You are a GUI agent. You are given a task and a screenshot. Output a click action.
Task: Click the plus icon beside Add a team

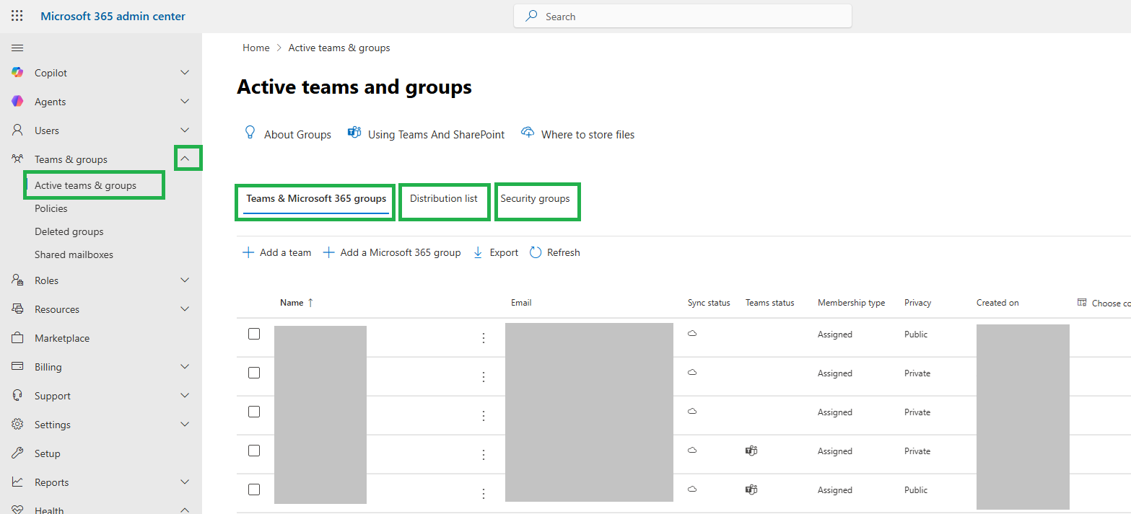[248, 252]
